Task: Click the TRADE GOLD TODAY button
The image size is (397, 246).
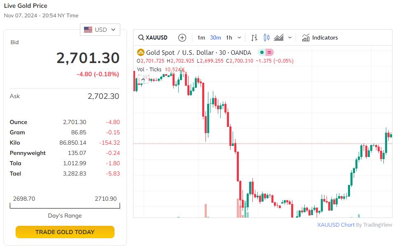Action: click(65, 232)
